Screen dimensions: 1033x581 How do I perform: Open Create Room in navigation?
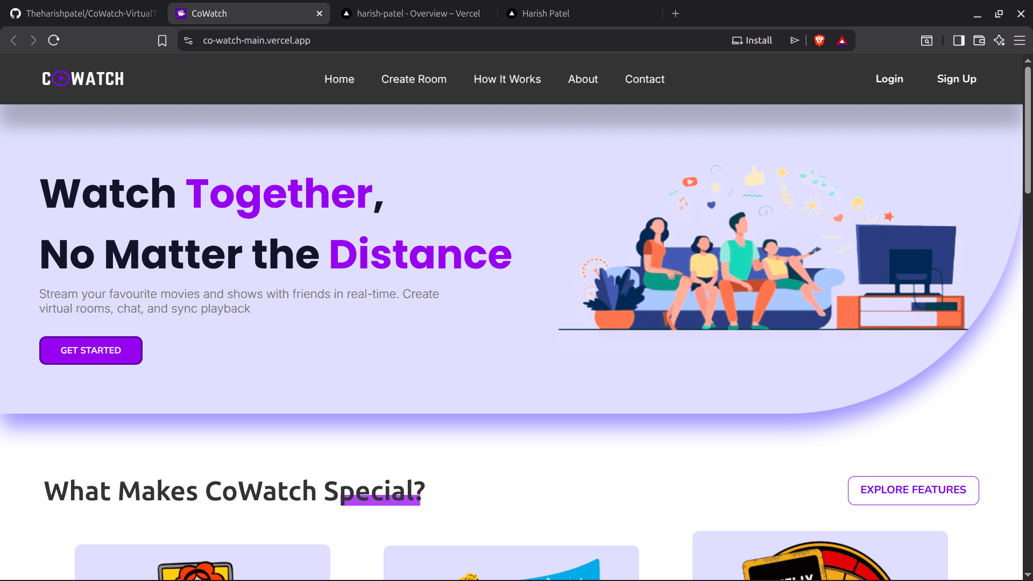pyautogui.click(x=414, y=79)
